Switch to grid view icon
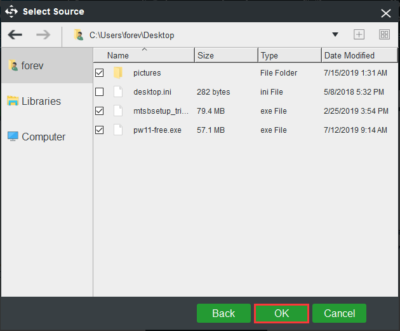Screen dimensions: 400x331 point(384,35)
